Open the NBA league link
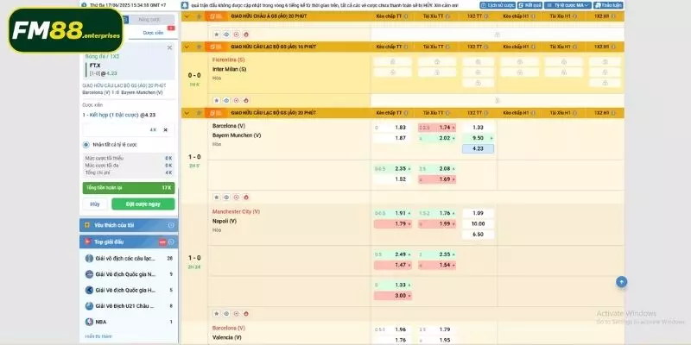 click(x=101, y=322)
